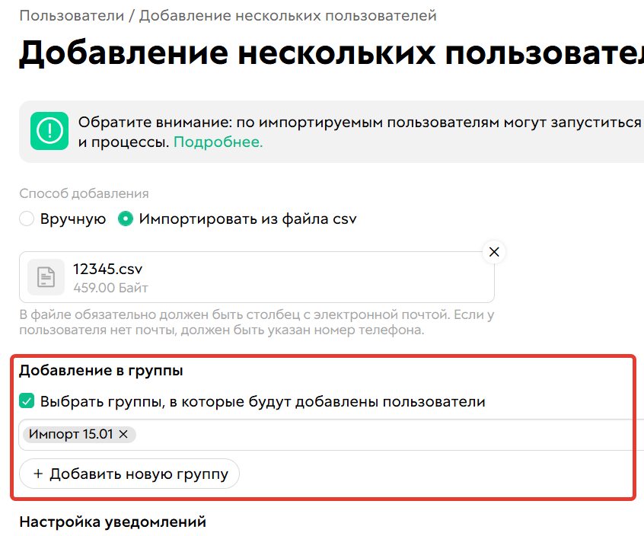644x536 pixels.
Task: Uncheck Выбрать группы для пользователей checkbox
Action: click(x=27, y=401)
